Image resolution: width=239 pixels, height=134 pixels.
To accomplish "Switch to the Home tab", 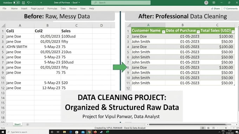I will [14, 8].
